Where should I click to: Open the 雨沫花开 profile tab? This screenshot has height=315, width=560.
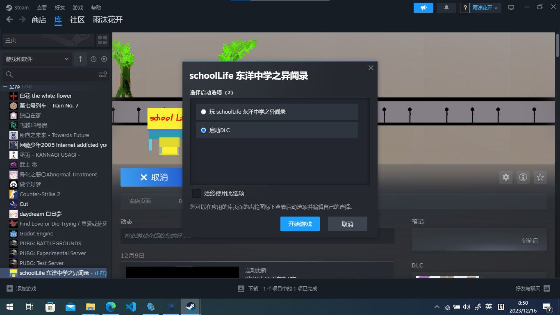coord(108,20)
